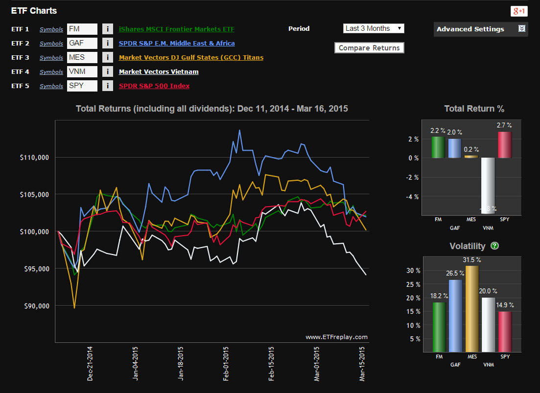The height and width of the screenshot is (393, 540).
Task: Click the Google +1 share icon
Action: pyautogui.click(x=518, y=11)
